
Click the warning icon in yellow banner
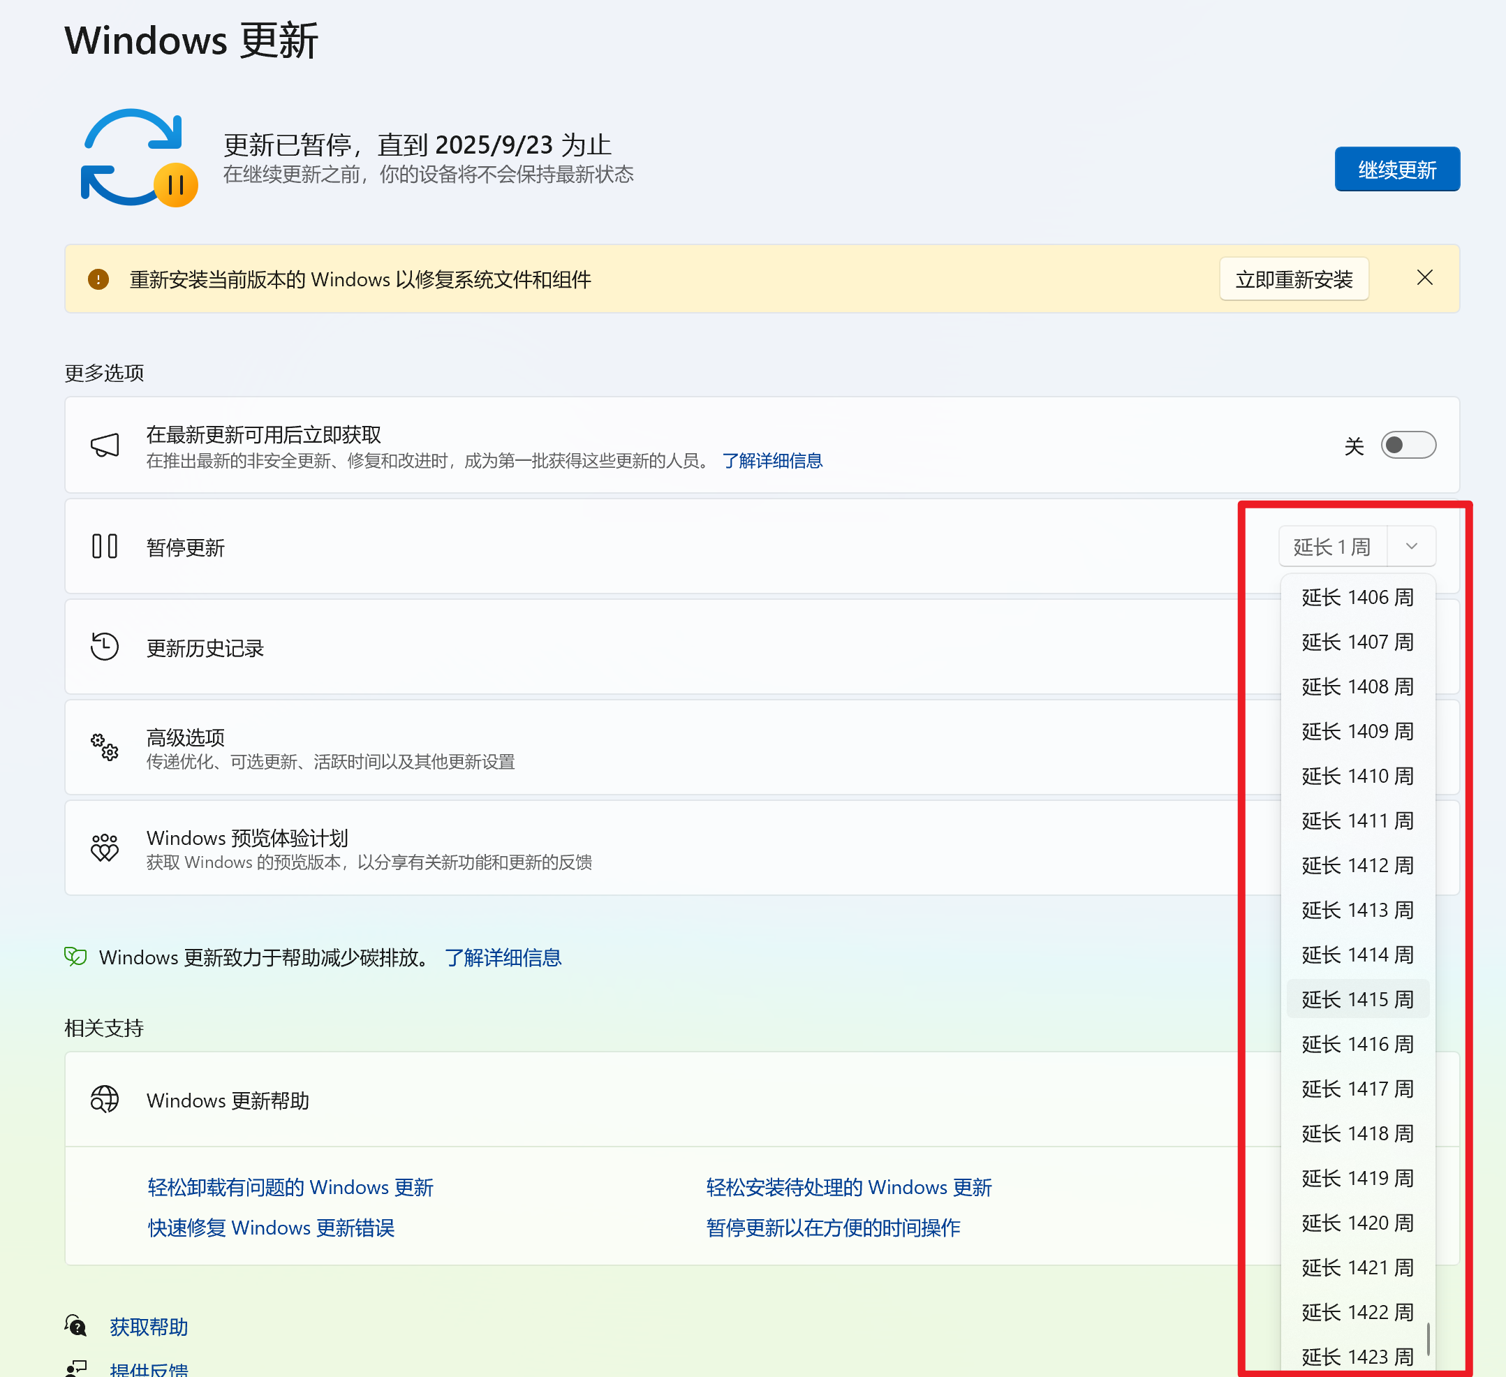point(98,279)
